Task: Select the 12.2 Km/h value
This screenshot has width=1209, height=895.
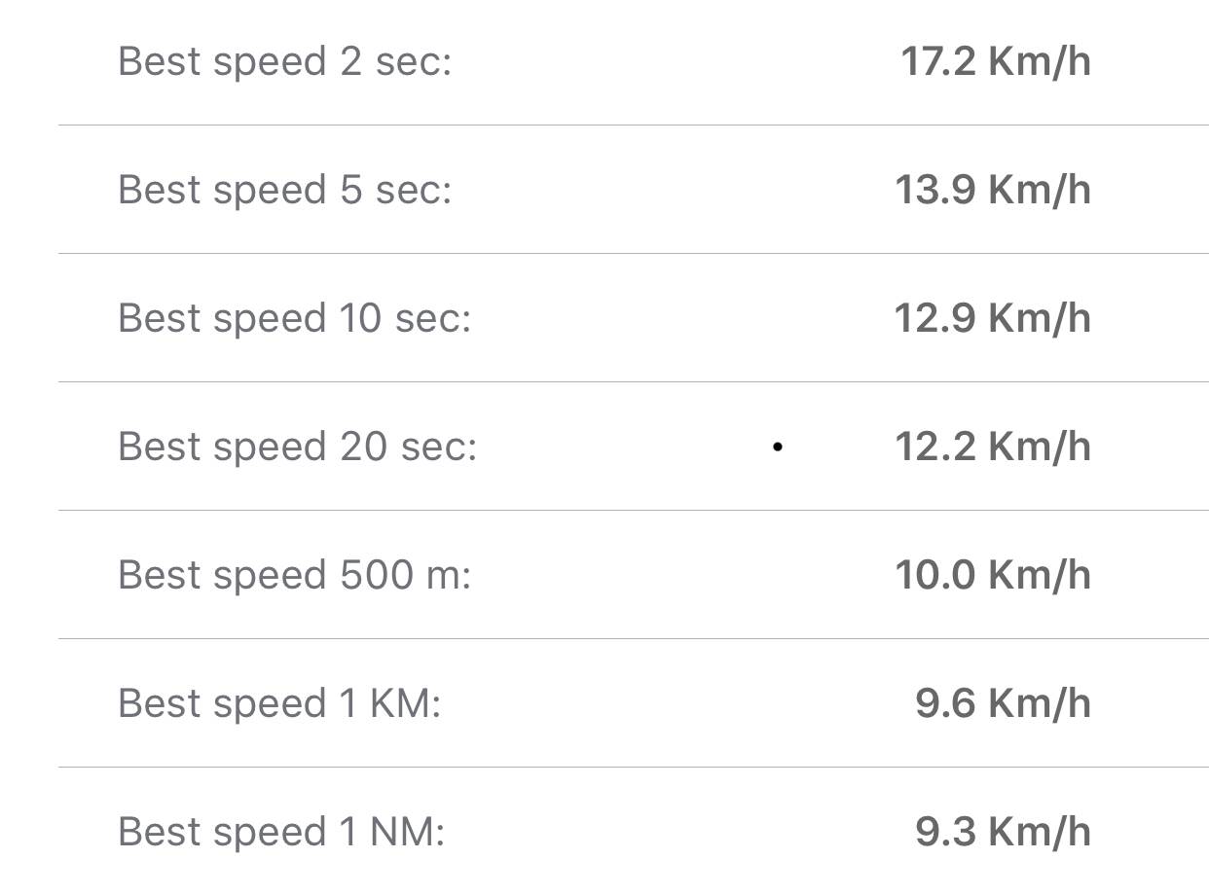Action: pos(992,447)
